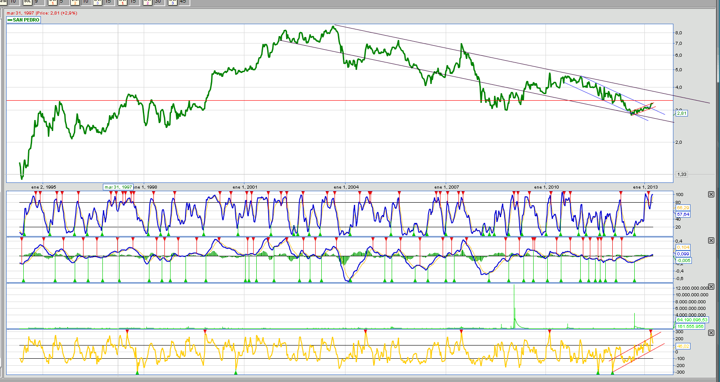Select the period field showing 5
This screenshot has height=382, width=720.
[x=63, y=2]
